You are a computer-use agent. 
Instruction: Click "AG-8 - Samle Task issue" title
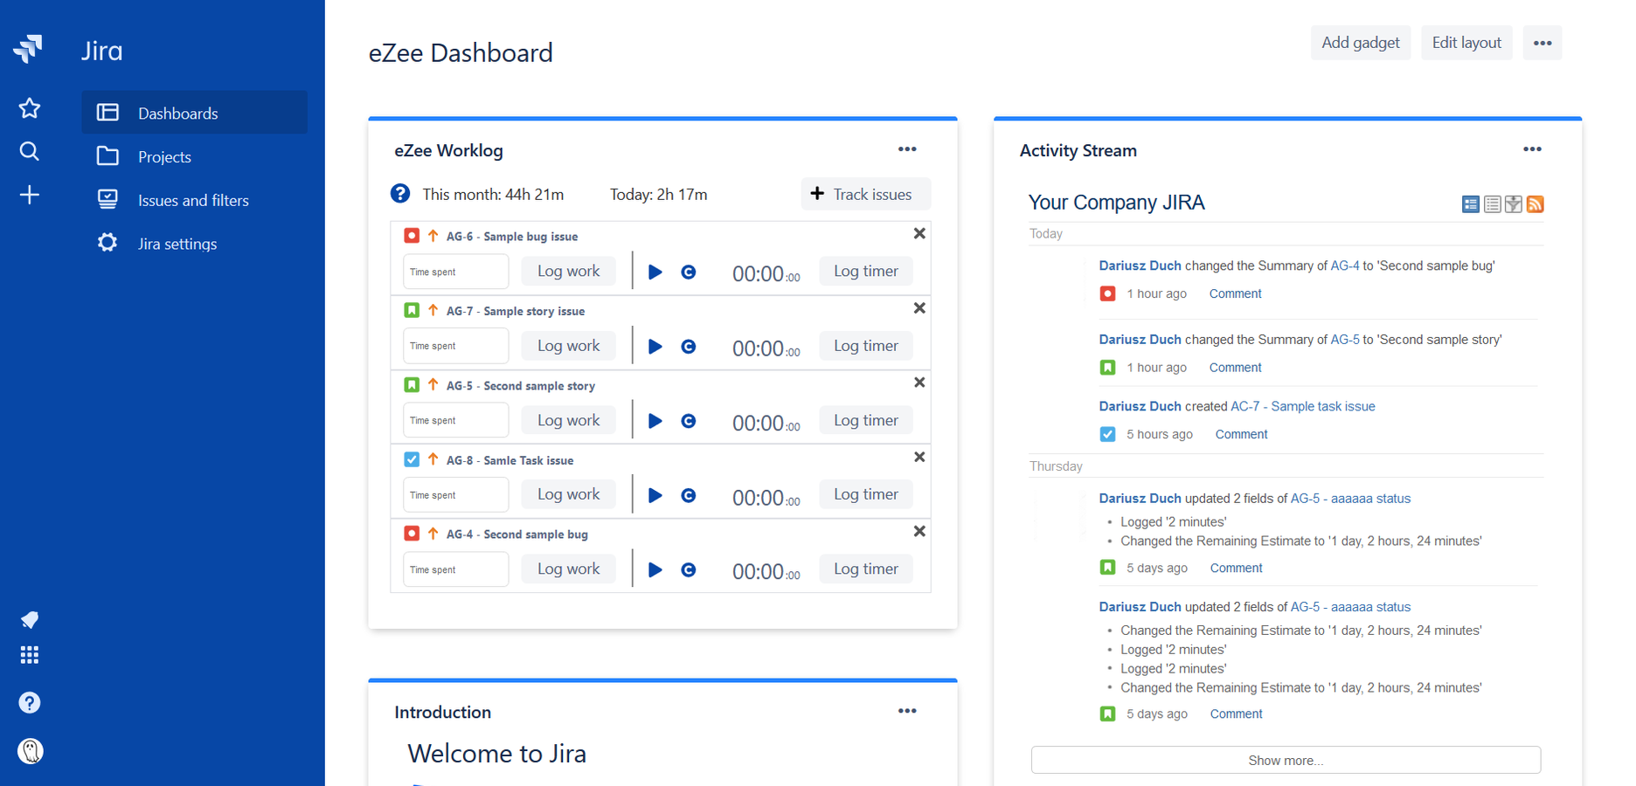510,460
